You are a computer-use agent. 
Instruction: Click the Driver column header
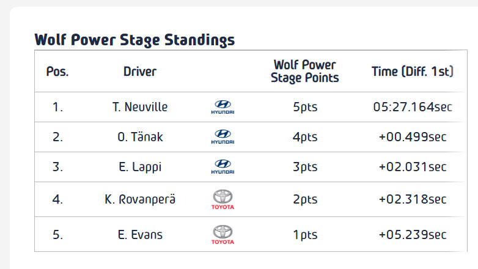coord(140,72)
